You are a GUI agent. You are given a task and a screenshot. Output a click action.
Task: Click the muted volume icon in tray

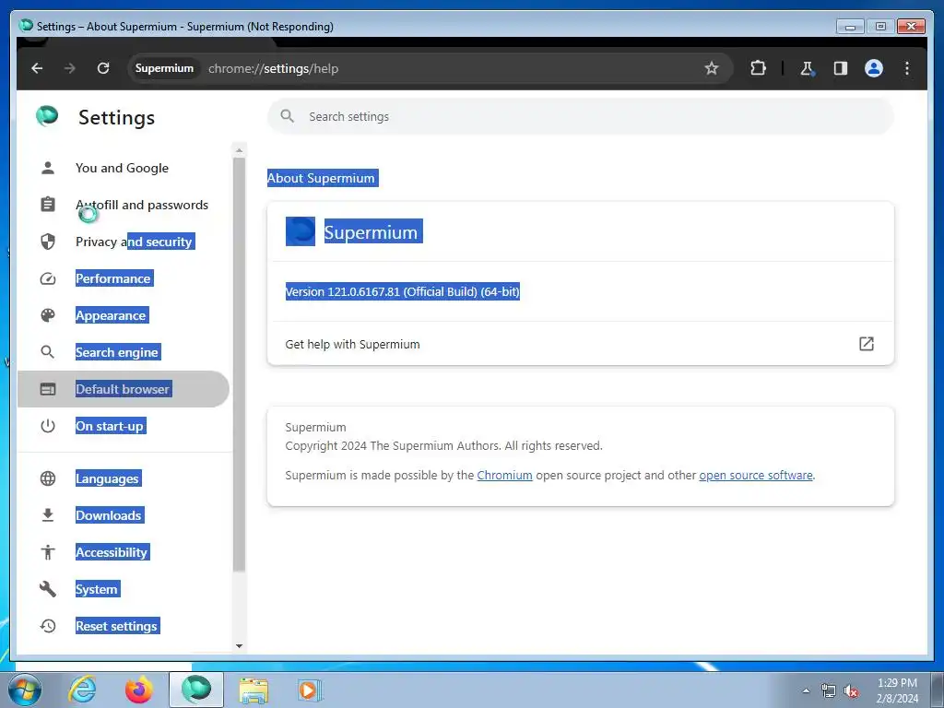pos(850,690)
